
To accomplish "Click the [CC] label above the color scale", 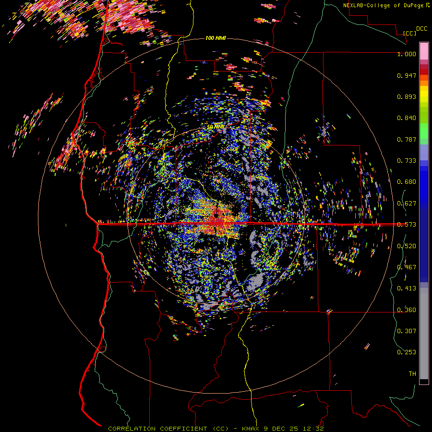I will coord(410,33).
